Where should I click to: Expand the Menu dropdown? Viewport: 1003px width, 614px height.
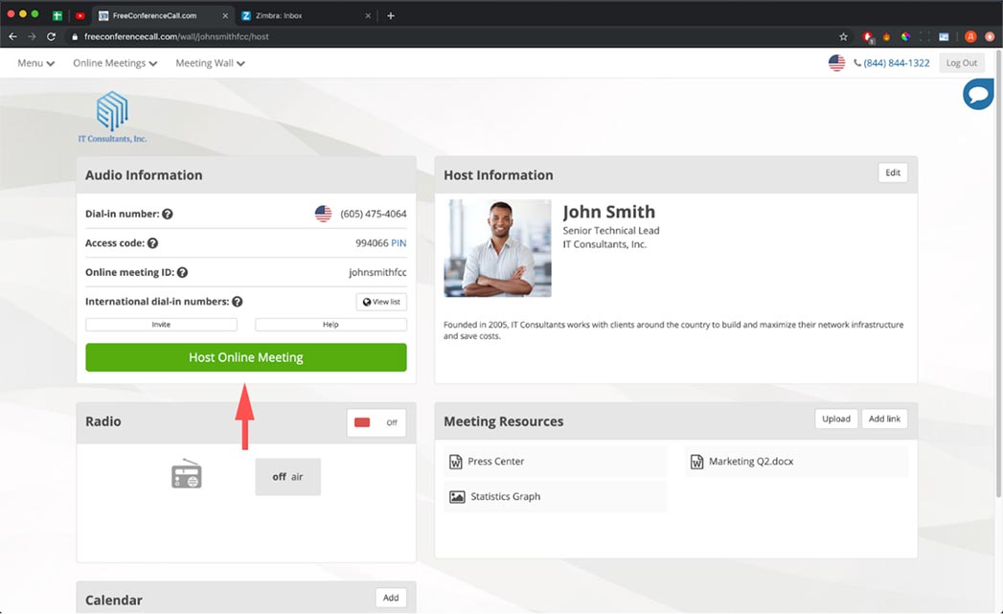coord(35,63)
